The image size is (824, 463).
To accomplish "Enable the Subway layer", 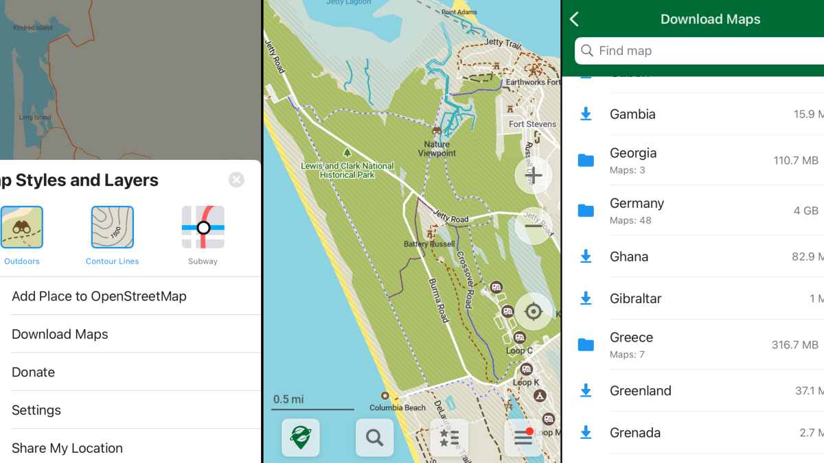I will pyautogui.click(x=203, y=228).
